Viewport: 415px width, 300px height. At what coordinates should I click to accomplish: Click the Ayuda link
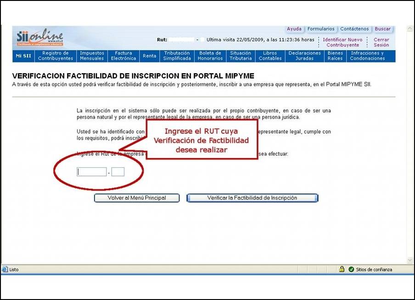[x=294, y=29]
